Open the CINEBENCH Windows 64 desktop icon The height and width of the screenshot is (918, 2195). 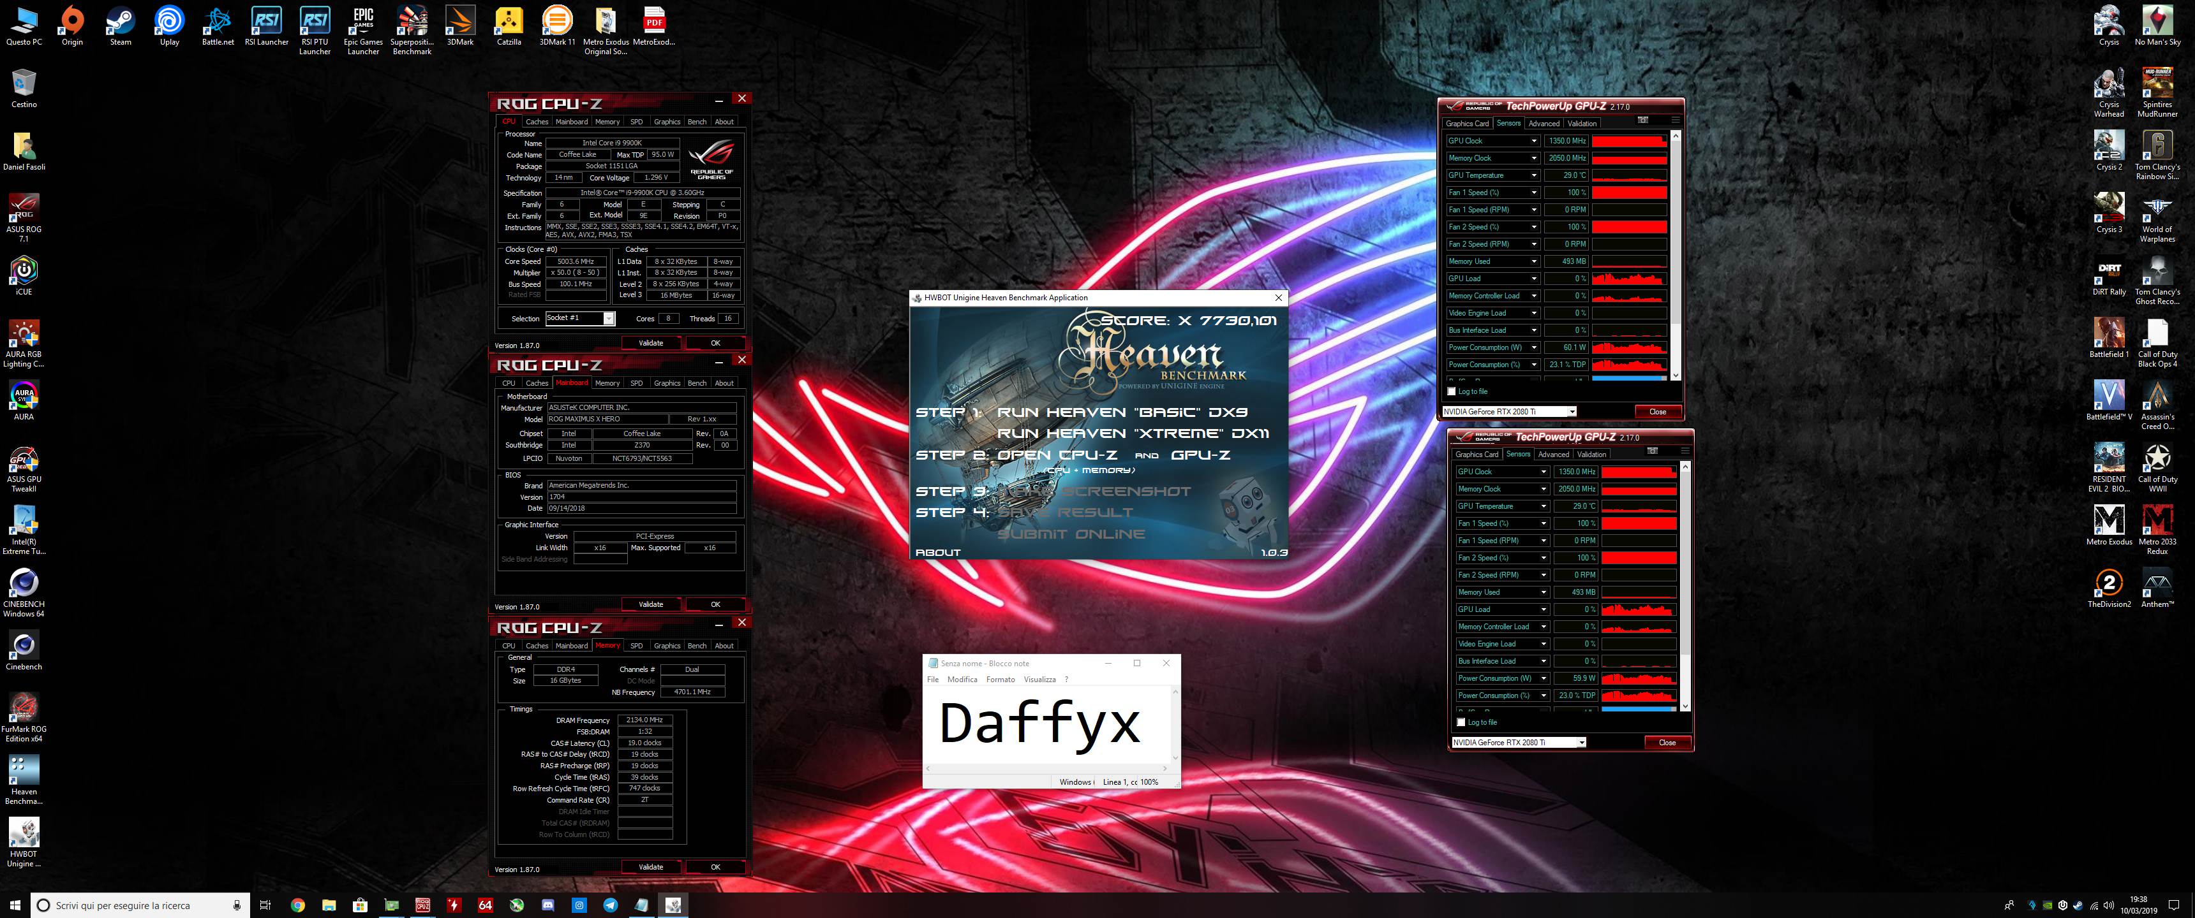click(24, 594)
